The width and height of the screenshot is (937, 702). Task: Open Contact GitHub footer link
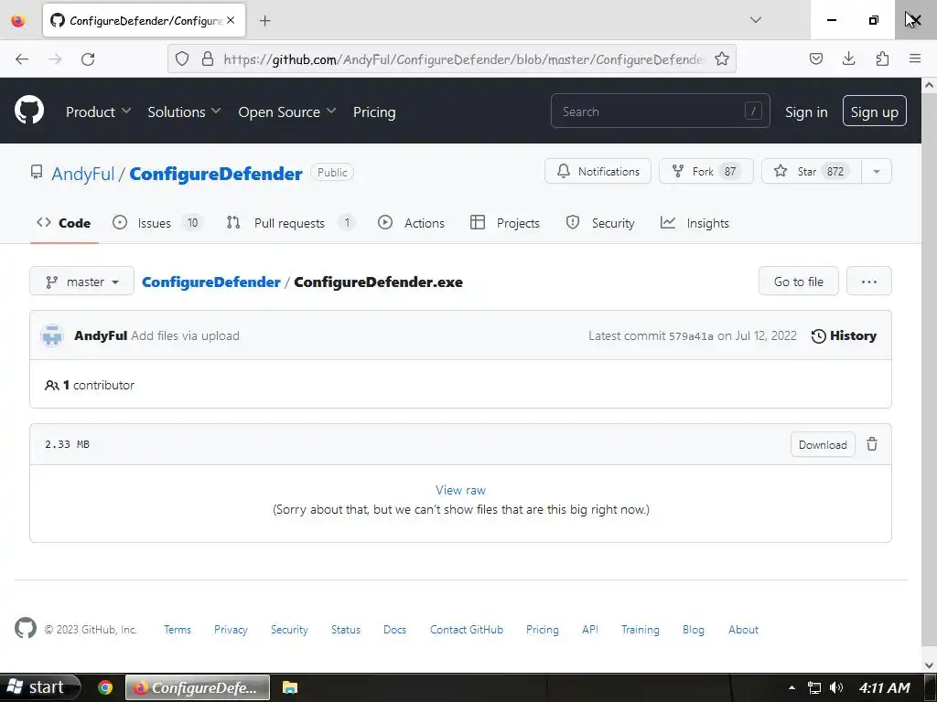click(x=467, y=629)
